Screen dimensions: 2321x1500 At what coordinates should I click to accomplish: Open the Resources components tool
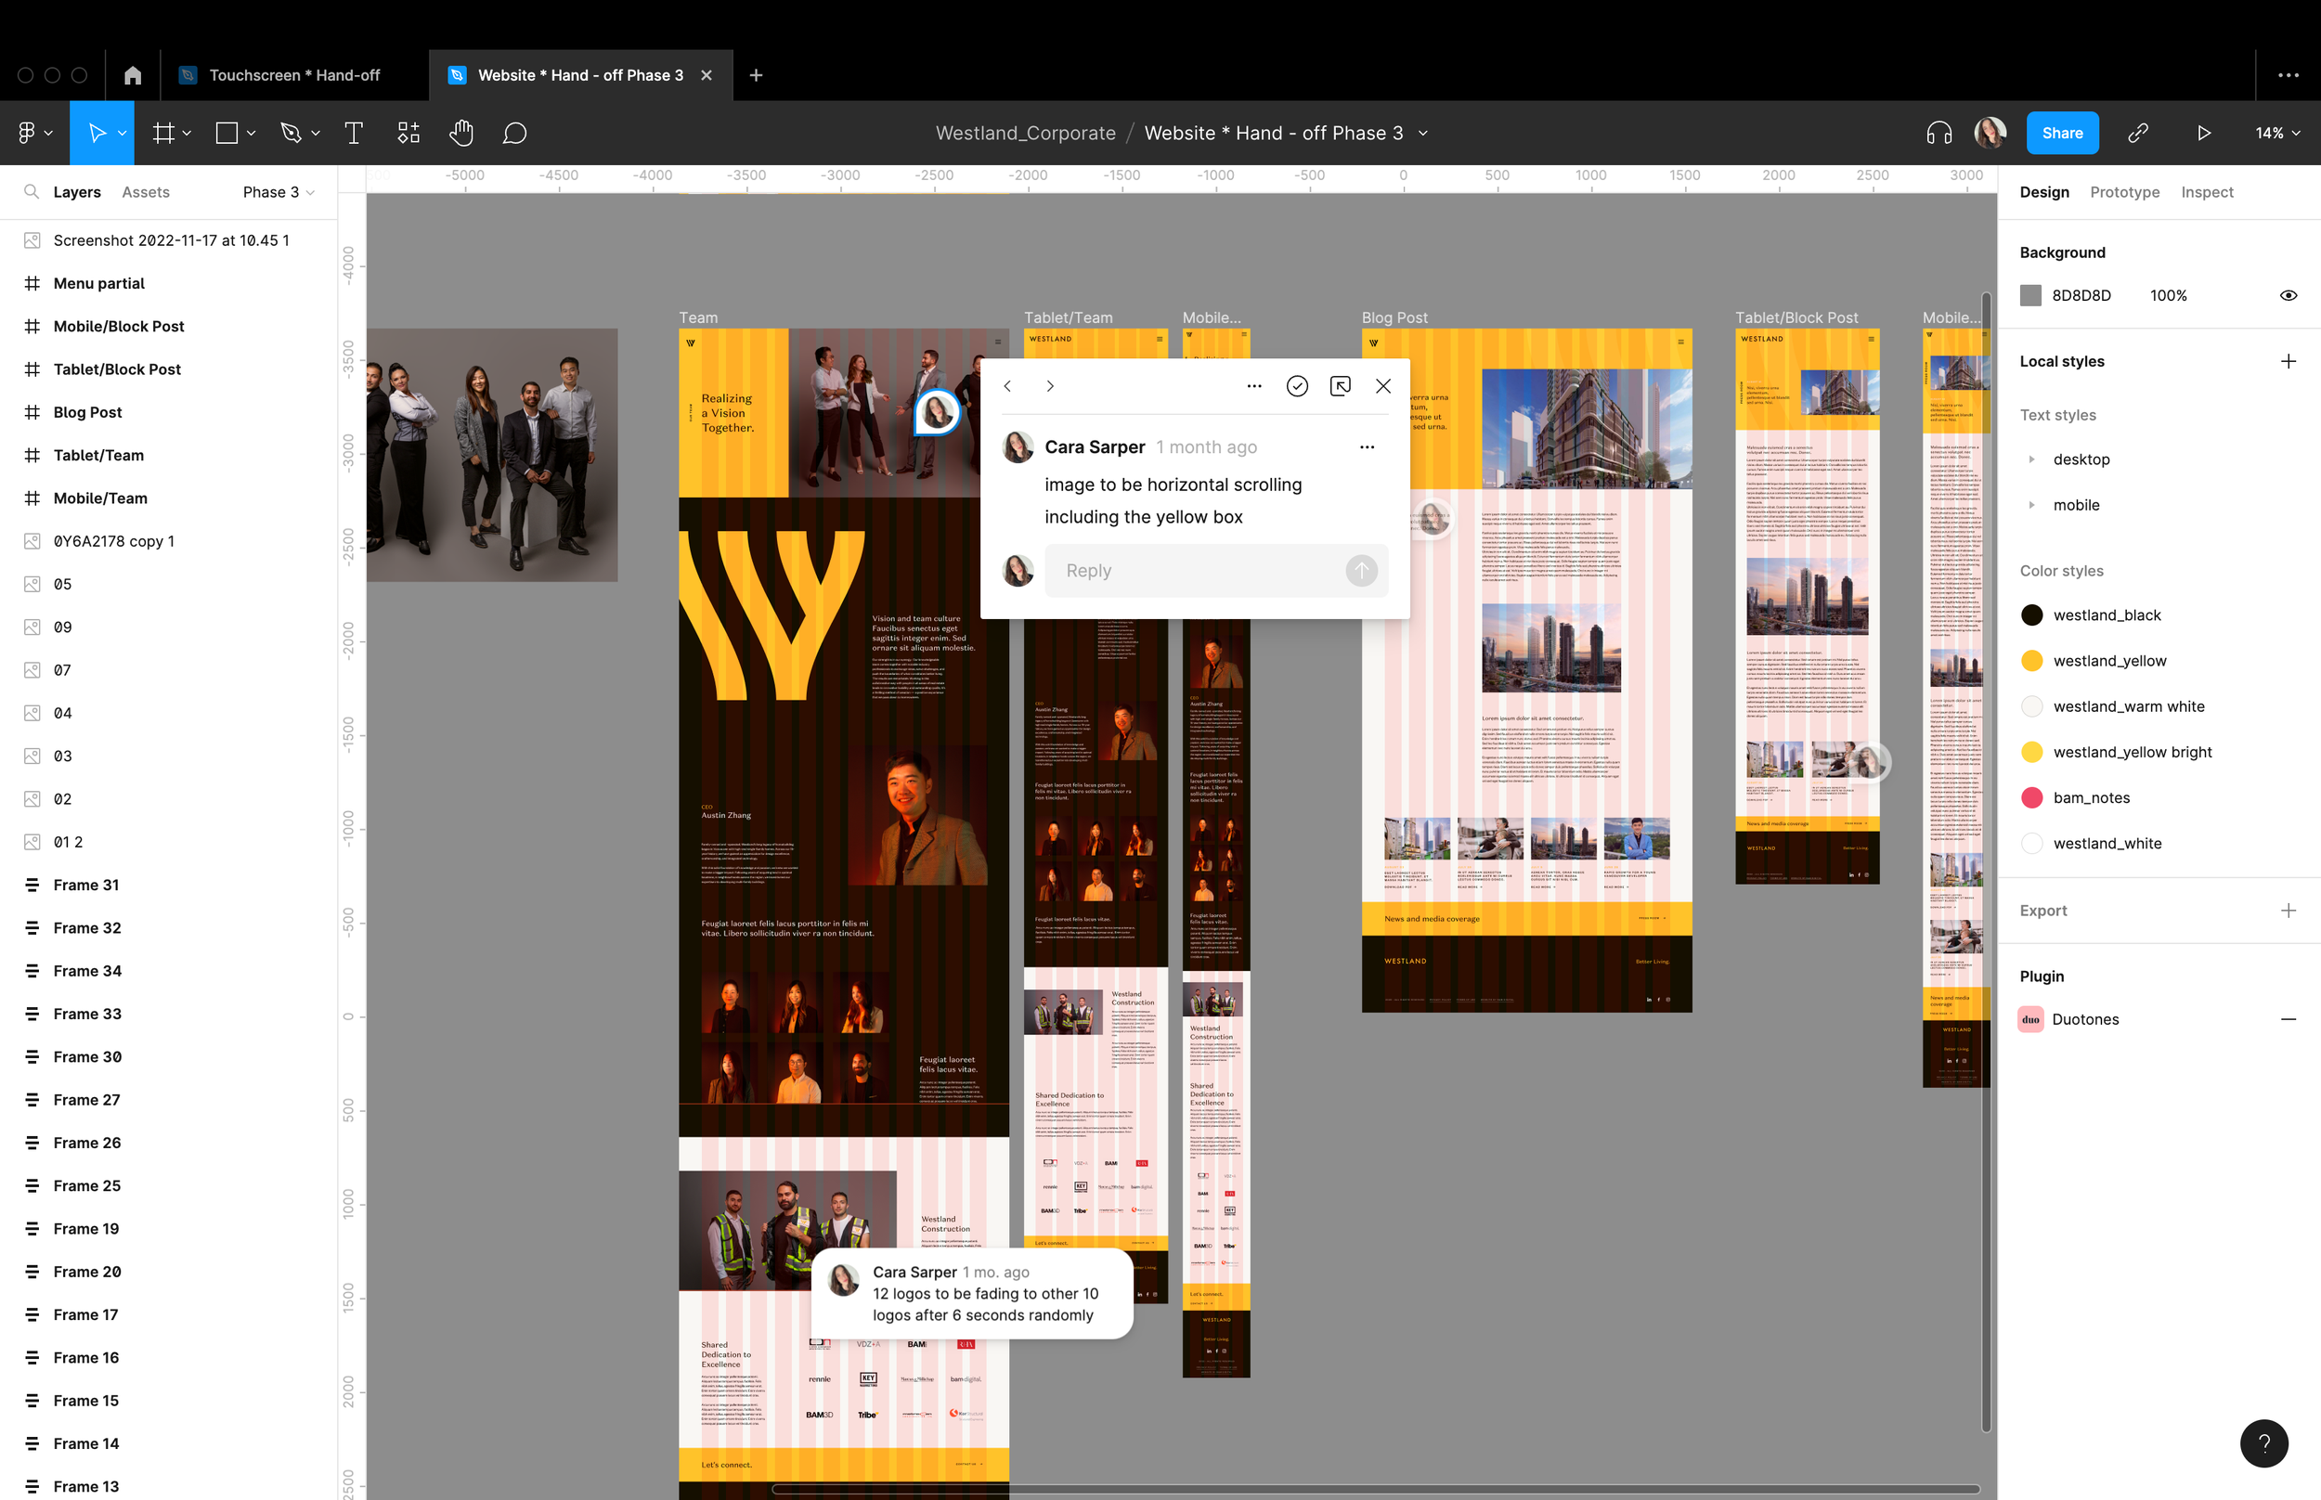408,134
